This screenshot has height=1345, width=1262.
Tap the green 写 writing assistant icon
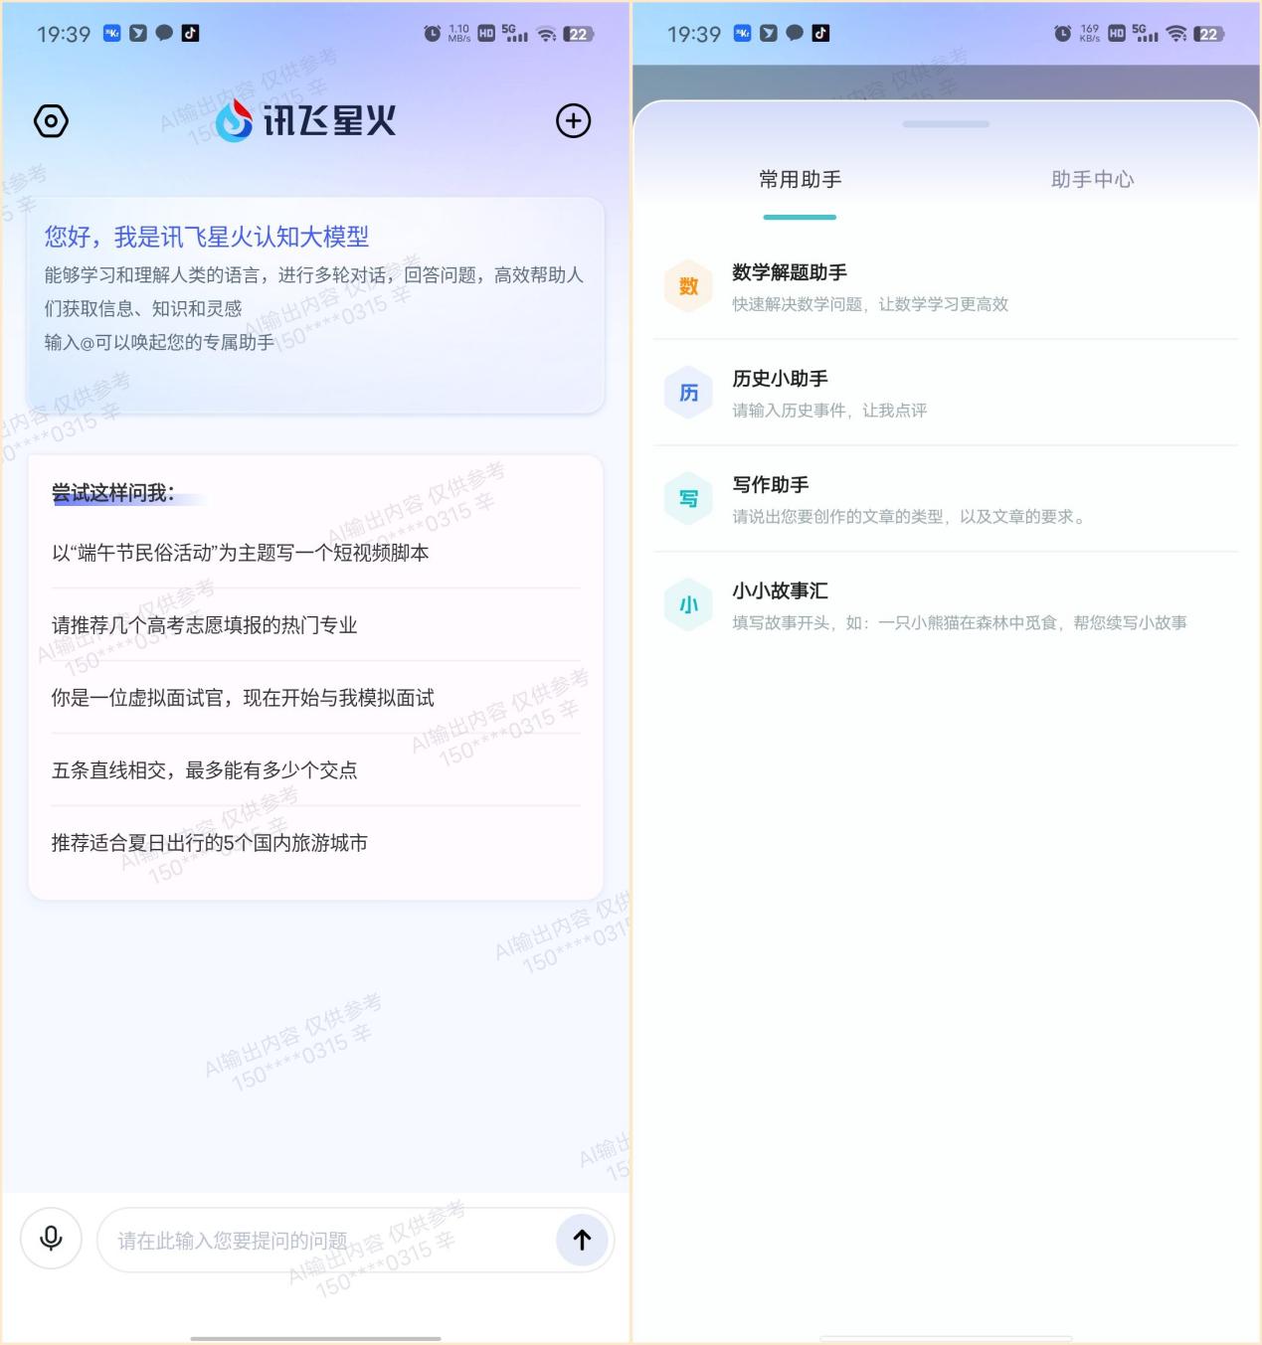[x=688, y=499]
